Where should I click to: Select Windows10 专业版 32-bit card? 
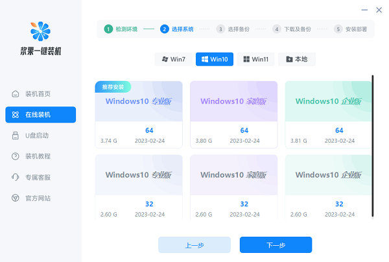point(139,187)
